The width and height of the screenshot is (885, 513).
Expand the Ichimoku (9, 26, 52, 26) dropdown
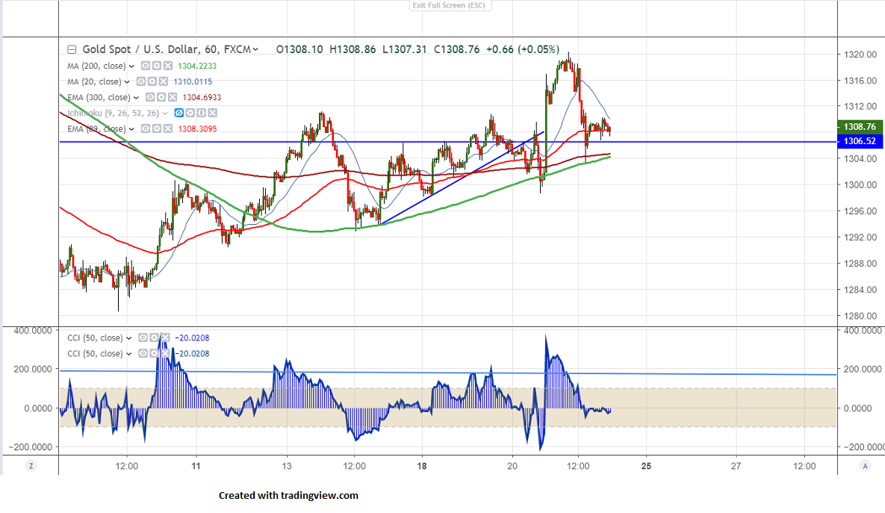tap(165, 114)
